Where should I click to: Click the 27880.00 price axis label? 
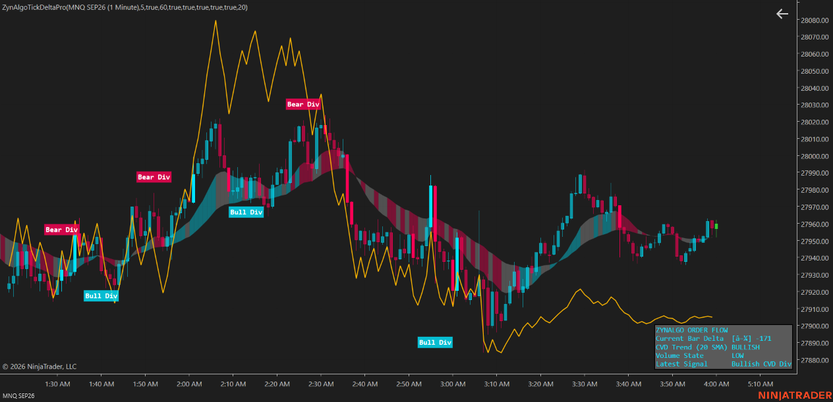(815, 361)
